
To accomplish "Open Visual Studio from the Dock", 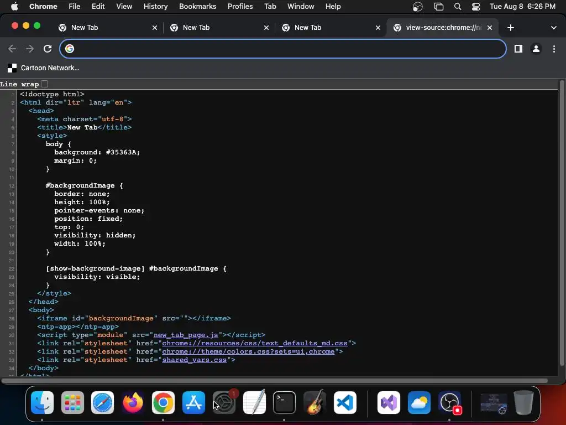I will point(389,403).
